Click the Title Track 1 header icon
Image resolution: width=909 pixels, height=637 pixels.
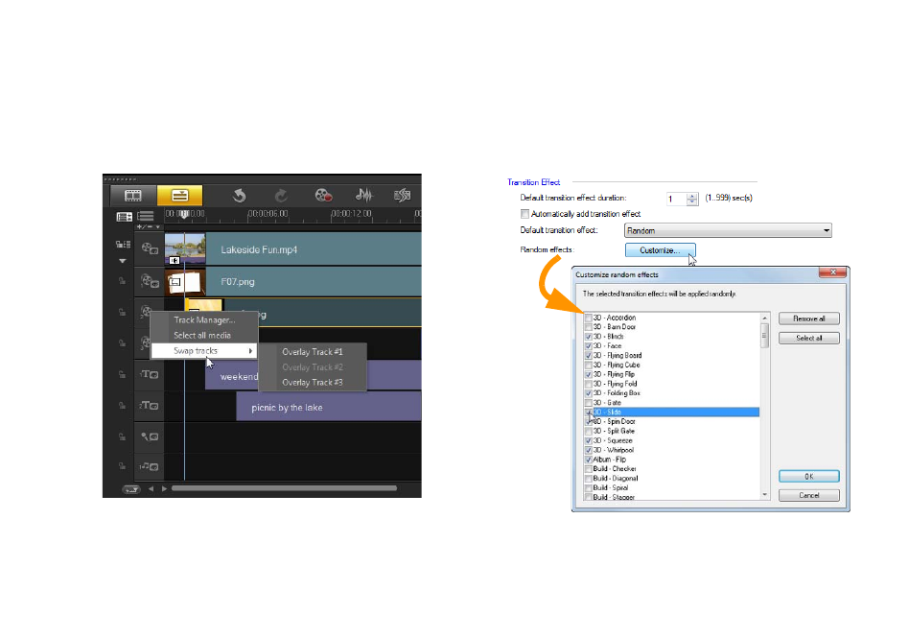pyautogui.click(x=150, y=375)
